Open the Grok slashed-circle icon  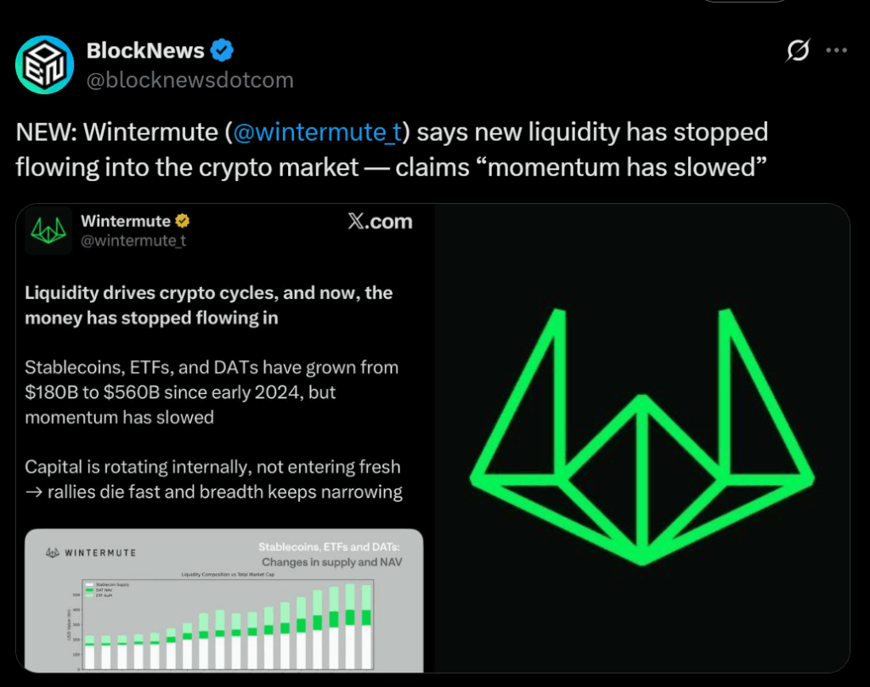coord(797,51)
